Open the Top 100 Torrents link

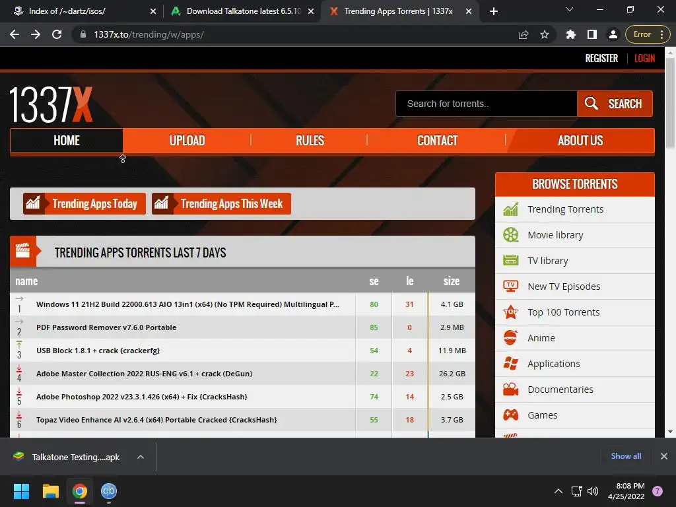click(x=564, y=312)
